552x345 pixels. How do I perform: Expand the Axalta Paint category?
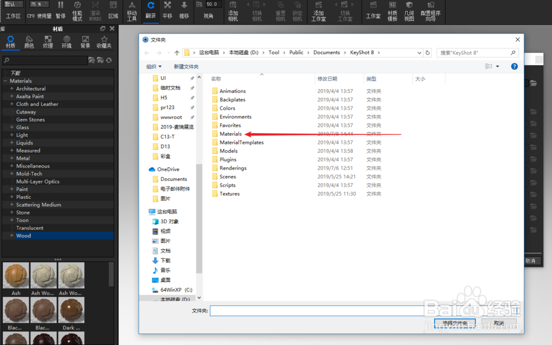click(12, 96)
